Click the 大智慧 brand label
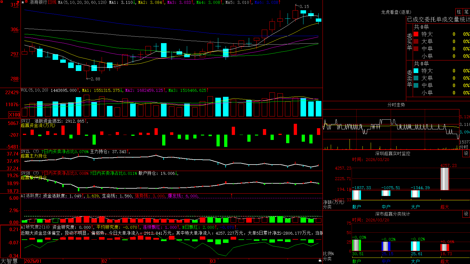The height and width of the screenshot is (264, 470). coord(9,261)
